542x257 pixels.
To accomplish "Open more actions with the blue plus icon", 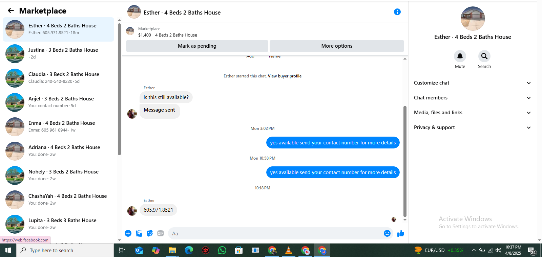I will pyautogui.click(x=128, y=233).
